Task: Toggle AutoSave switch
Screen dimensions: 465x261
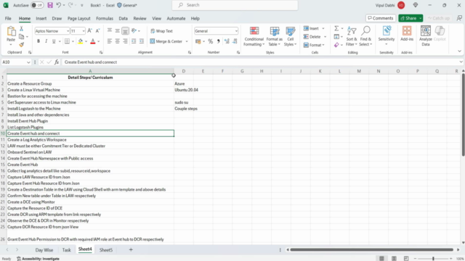Action: coord(37,5)
